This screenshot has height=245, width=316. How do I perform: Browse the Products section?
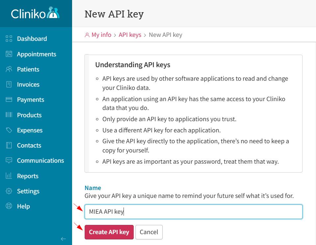(x=29, y=115)
